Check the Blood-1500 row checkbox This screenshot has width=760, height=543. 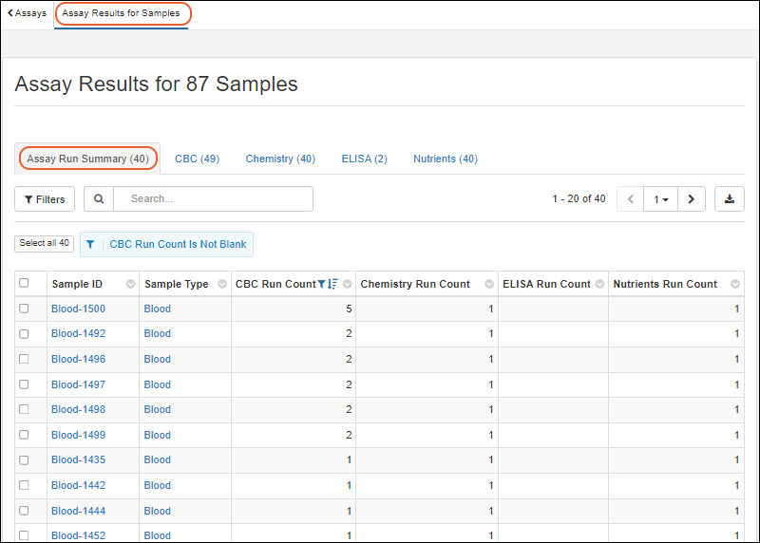tap(25, 309)
